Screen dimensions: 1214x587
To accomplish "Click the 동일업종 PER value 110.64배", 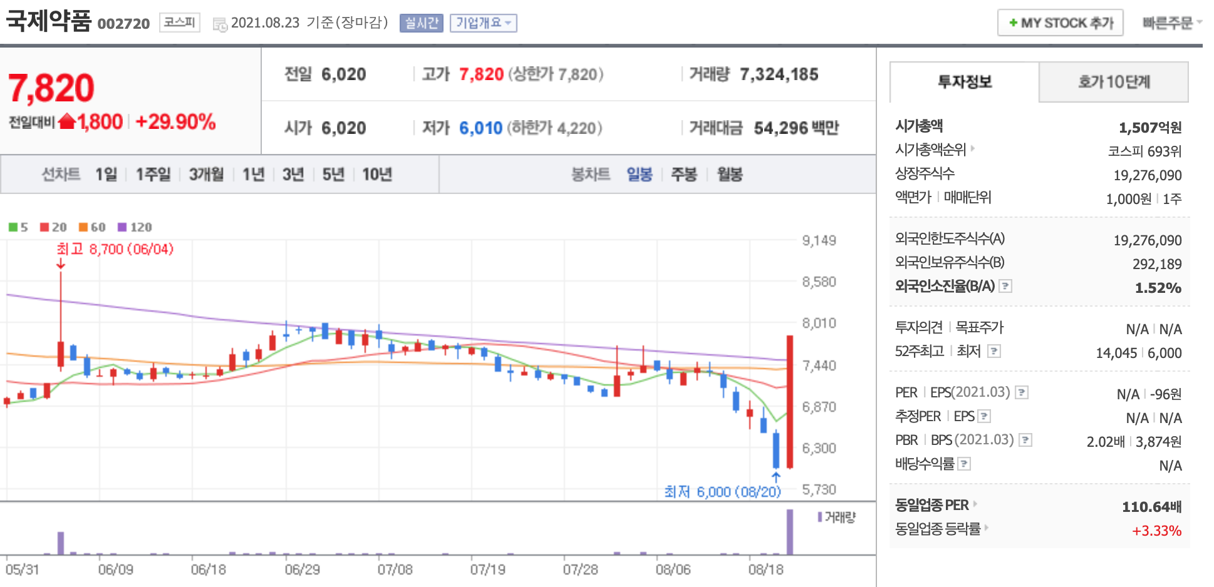I will (x=1151, y=506).
